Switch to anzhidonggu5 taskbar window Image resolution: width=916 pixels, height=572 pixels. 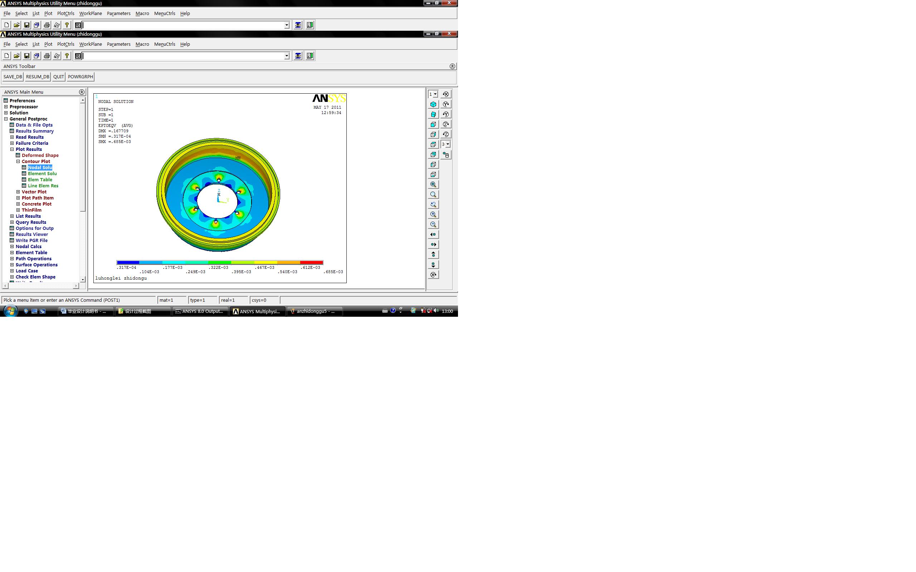pyautogui.click(x=315, y=311)
